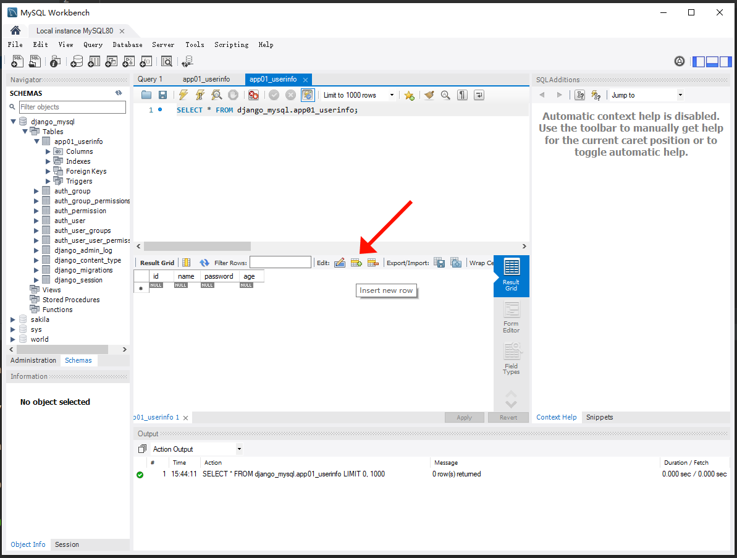Open the Database menu
This screenshot has width=737, height=558.
[127, 44]
